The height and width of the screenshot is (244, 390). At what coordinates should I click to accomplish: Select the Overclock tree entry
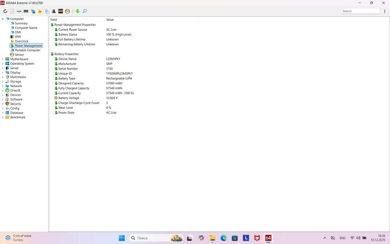tap(21, 41)
